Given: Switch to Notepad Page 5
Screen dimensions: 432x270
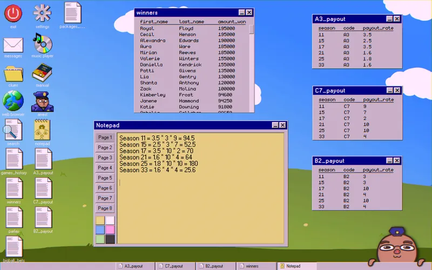Looking at the screenshot, I should click(105, 178).
